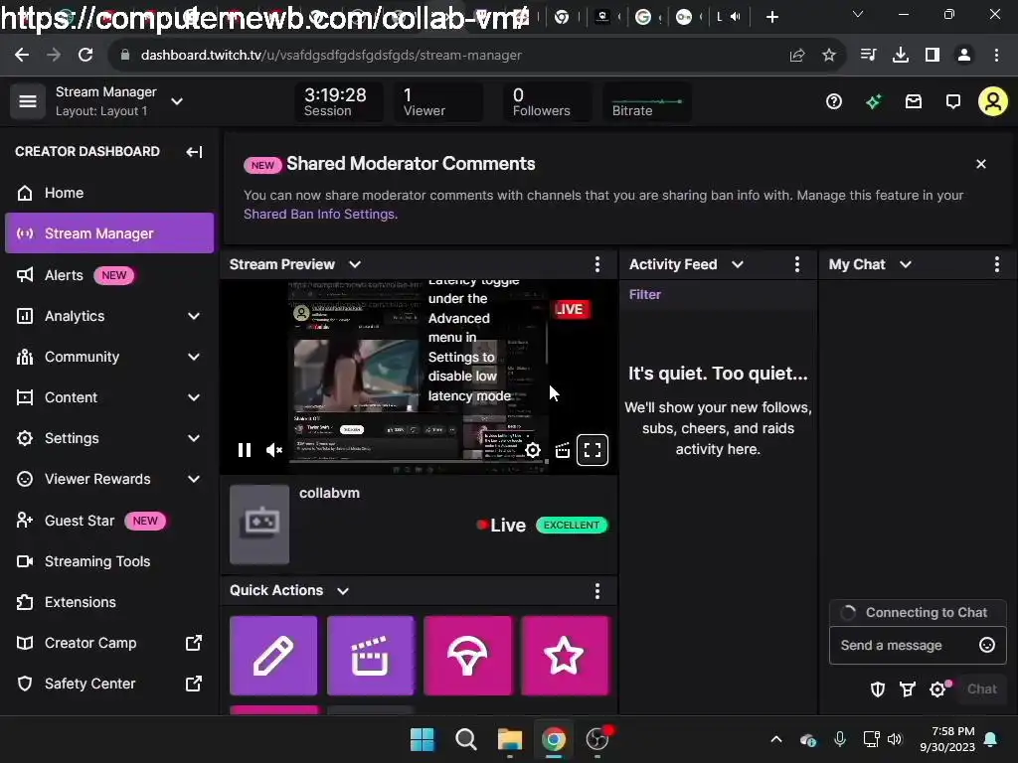The image size is (1018, 763).
Task: Open the whispers speech bubble icon
Action: point(953,101)
